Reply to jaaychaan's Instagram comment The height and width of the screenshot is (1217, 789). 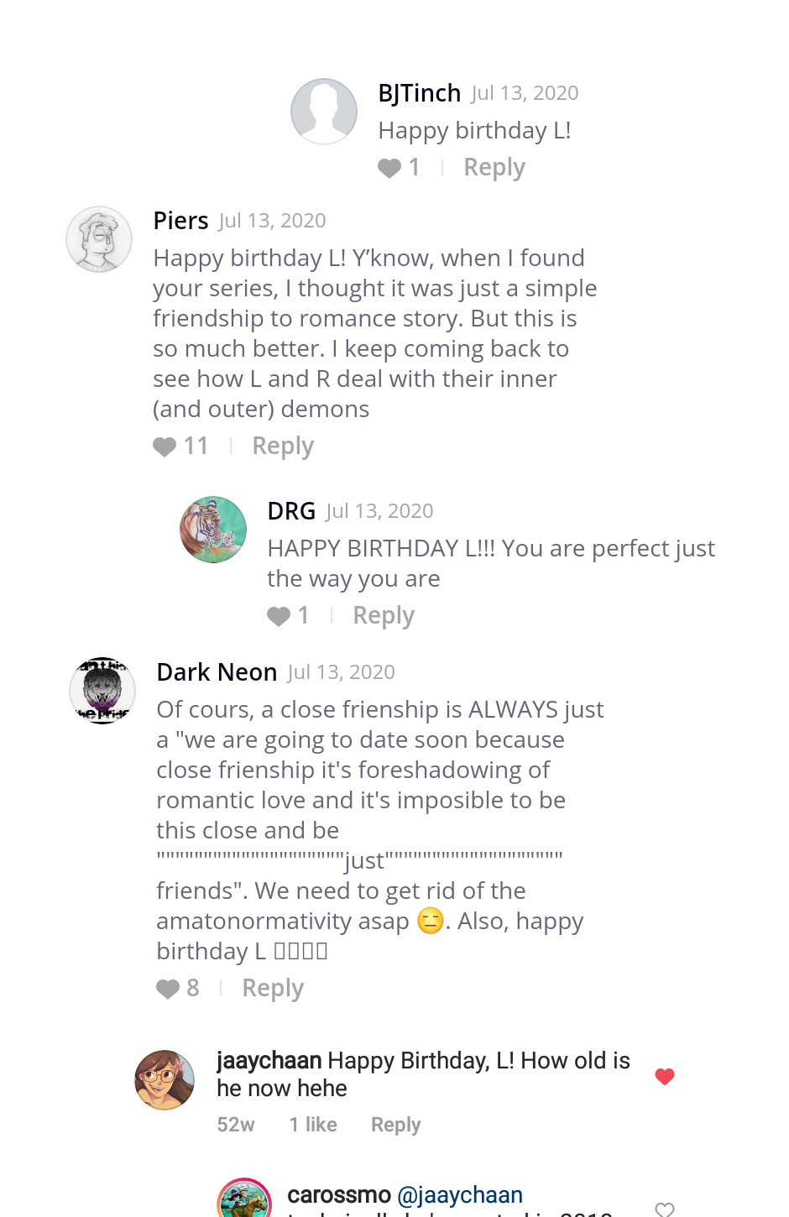click(395, 1125)
